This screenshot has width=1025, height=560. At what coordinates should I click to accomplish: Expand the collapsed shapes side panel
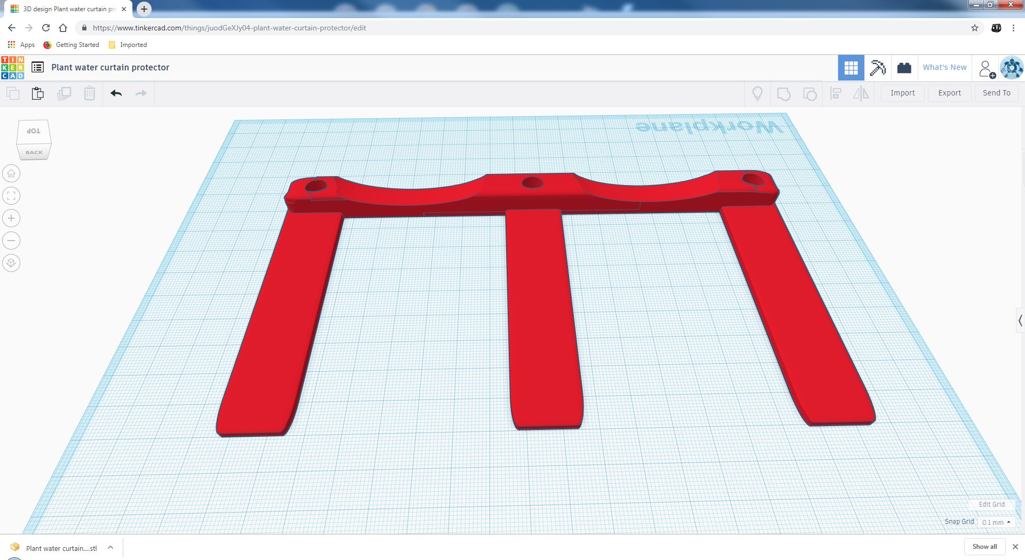tap(1020, 321)
